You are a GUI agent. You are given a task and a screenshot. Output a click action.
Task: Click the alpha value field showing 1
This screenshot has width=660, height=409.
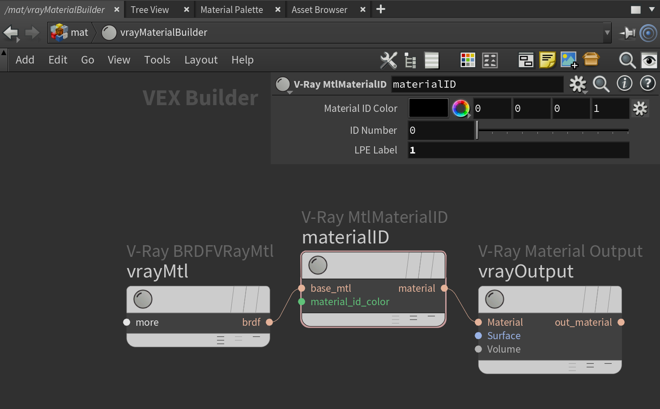(x=610, y=108)
